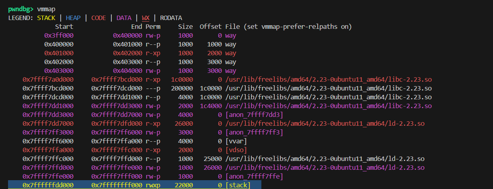Click the '[anon_7ffff7ff3]' entry
Screen dimensions: 493x189
(254, 132)
